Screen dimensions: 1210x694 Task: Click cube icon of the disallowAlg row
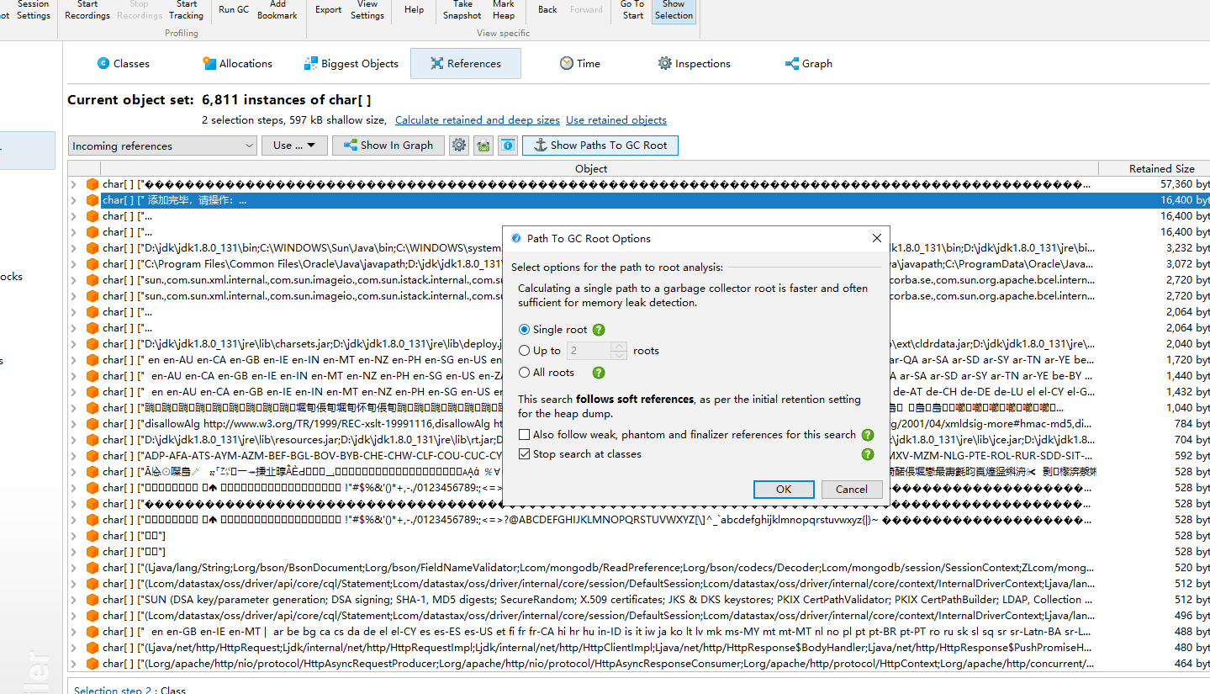tap(92, 424)
